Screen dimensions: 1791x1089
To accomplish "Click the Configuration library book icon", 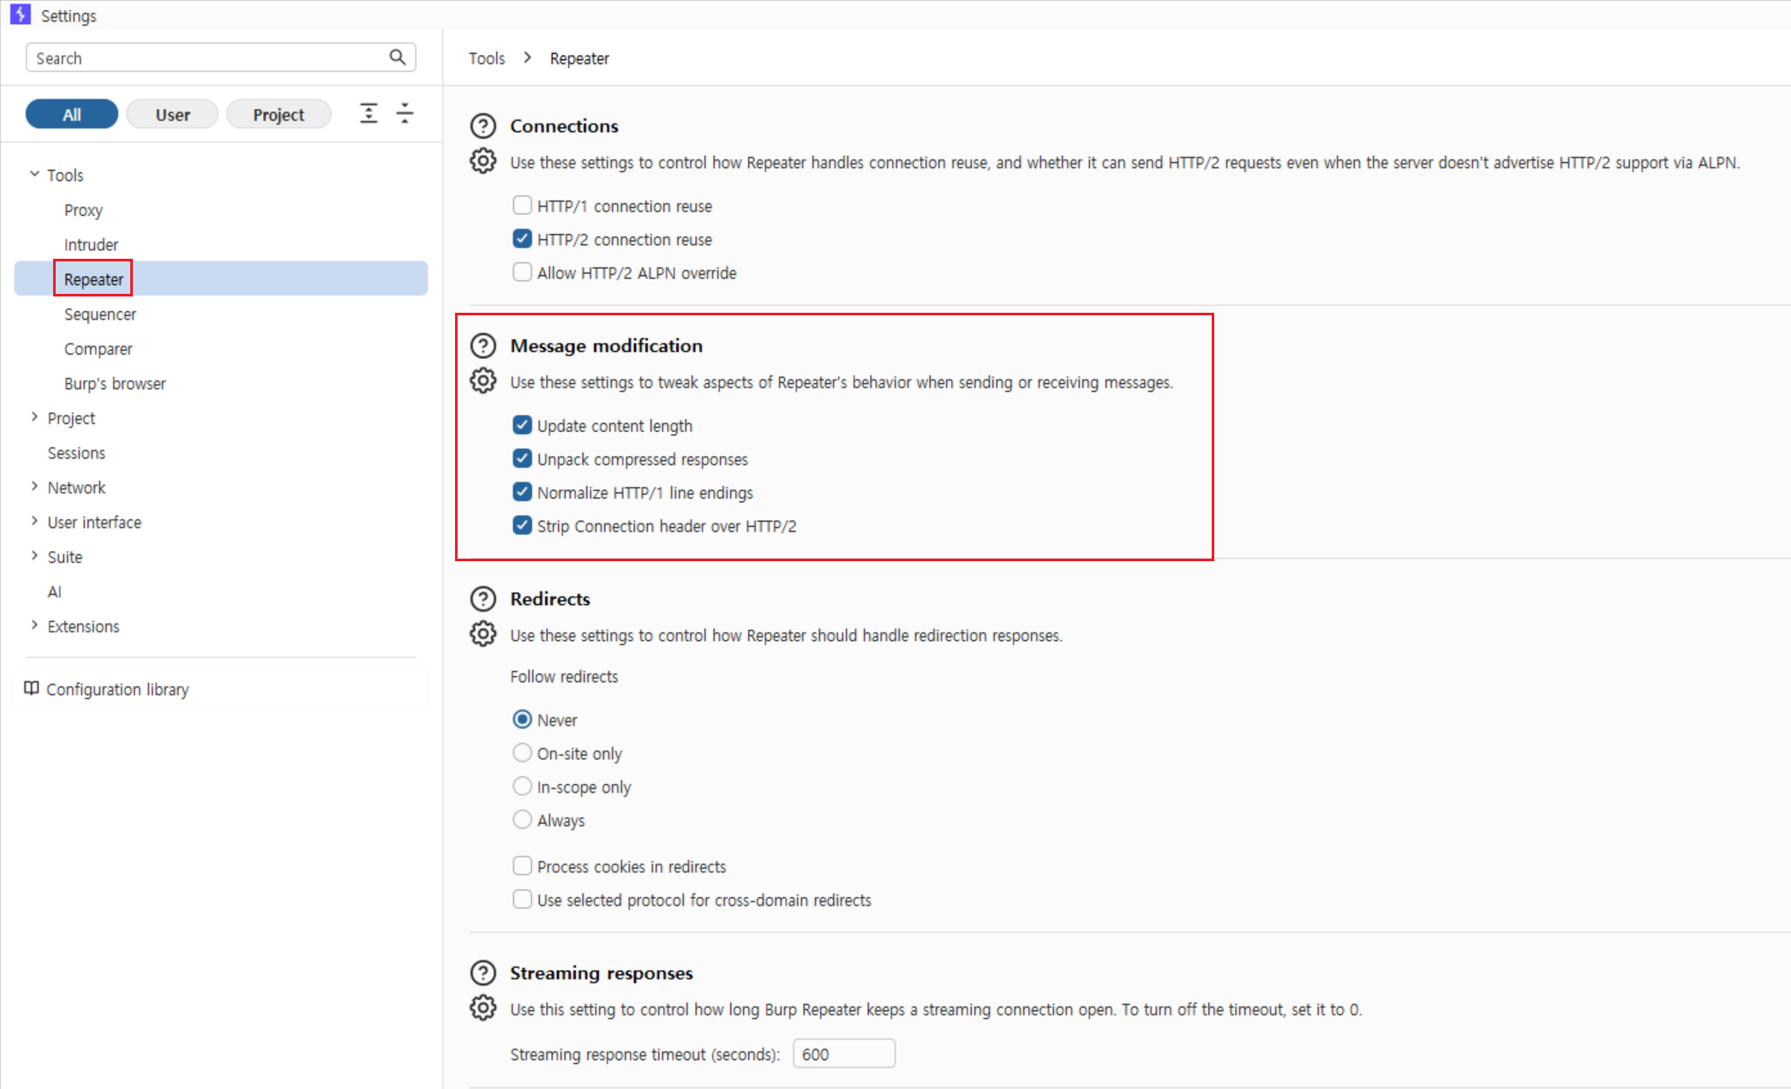I will coord(32,688).
